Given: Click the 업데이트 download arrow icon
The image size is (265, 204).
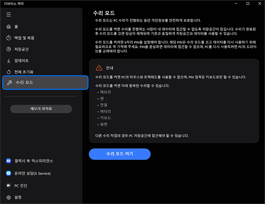Looking at the screenshot, I should coord(9,60).
